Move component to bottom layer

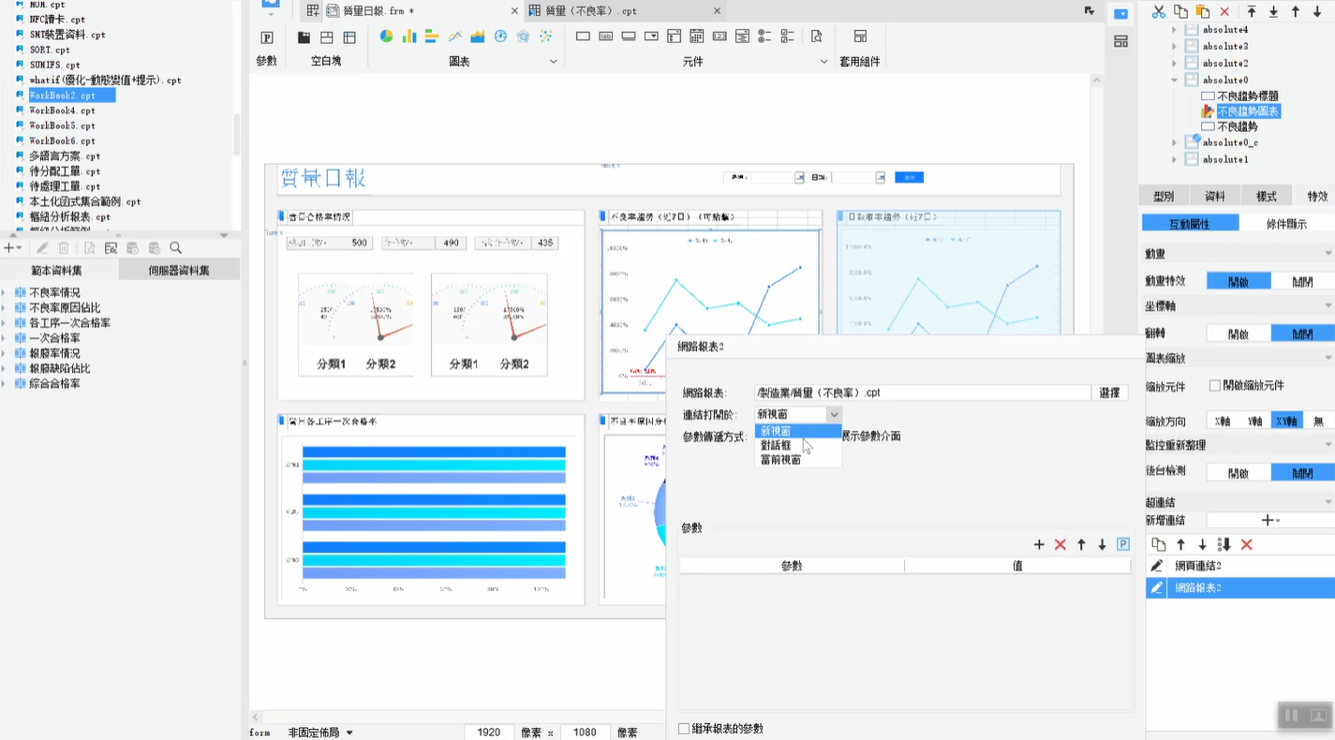pos(1273,11)
